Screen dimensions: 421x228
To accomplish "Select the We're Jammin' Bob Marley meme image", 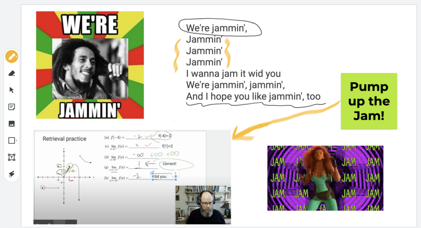I will pyautogui.click(x=90, y=65).
